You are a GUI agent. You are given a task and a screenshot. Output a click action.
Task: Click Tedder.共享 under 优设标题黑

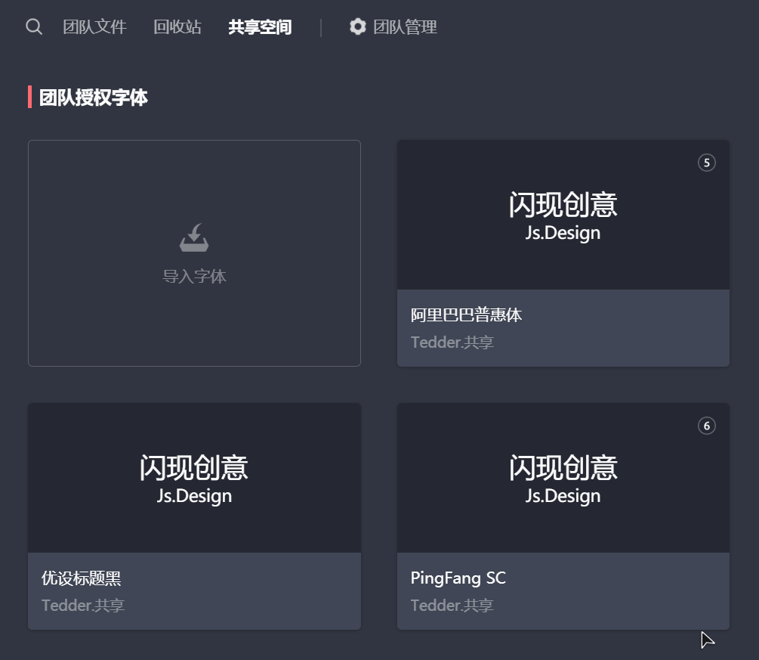point(83,606)
